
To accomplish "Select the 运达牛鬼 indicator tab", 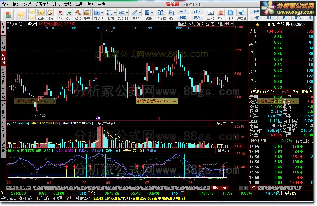I will (x=219, y=188).
